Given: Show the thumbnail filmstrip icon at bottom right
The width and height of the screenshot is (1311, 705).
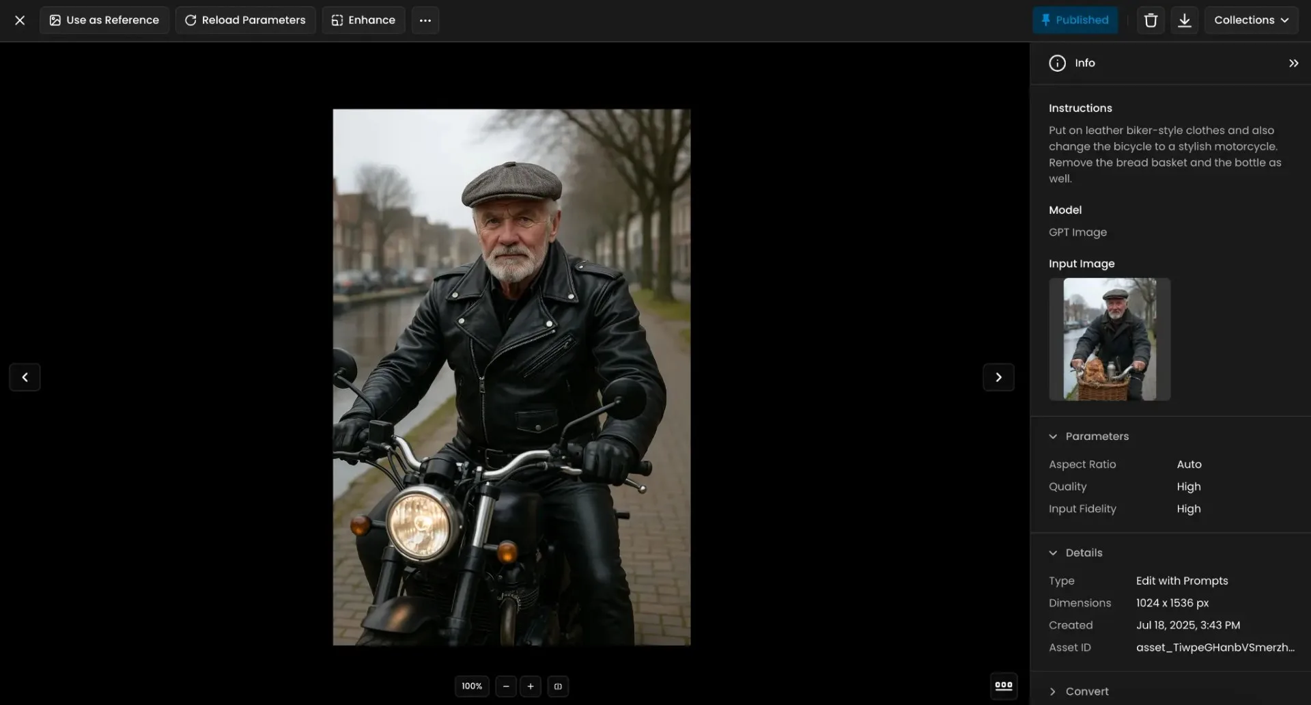Looking at the screenshot, I should coord(1004,686).
